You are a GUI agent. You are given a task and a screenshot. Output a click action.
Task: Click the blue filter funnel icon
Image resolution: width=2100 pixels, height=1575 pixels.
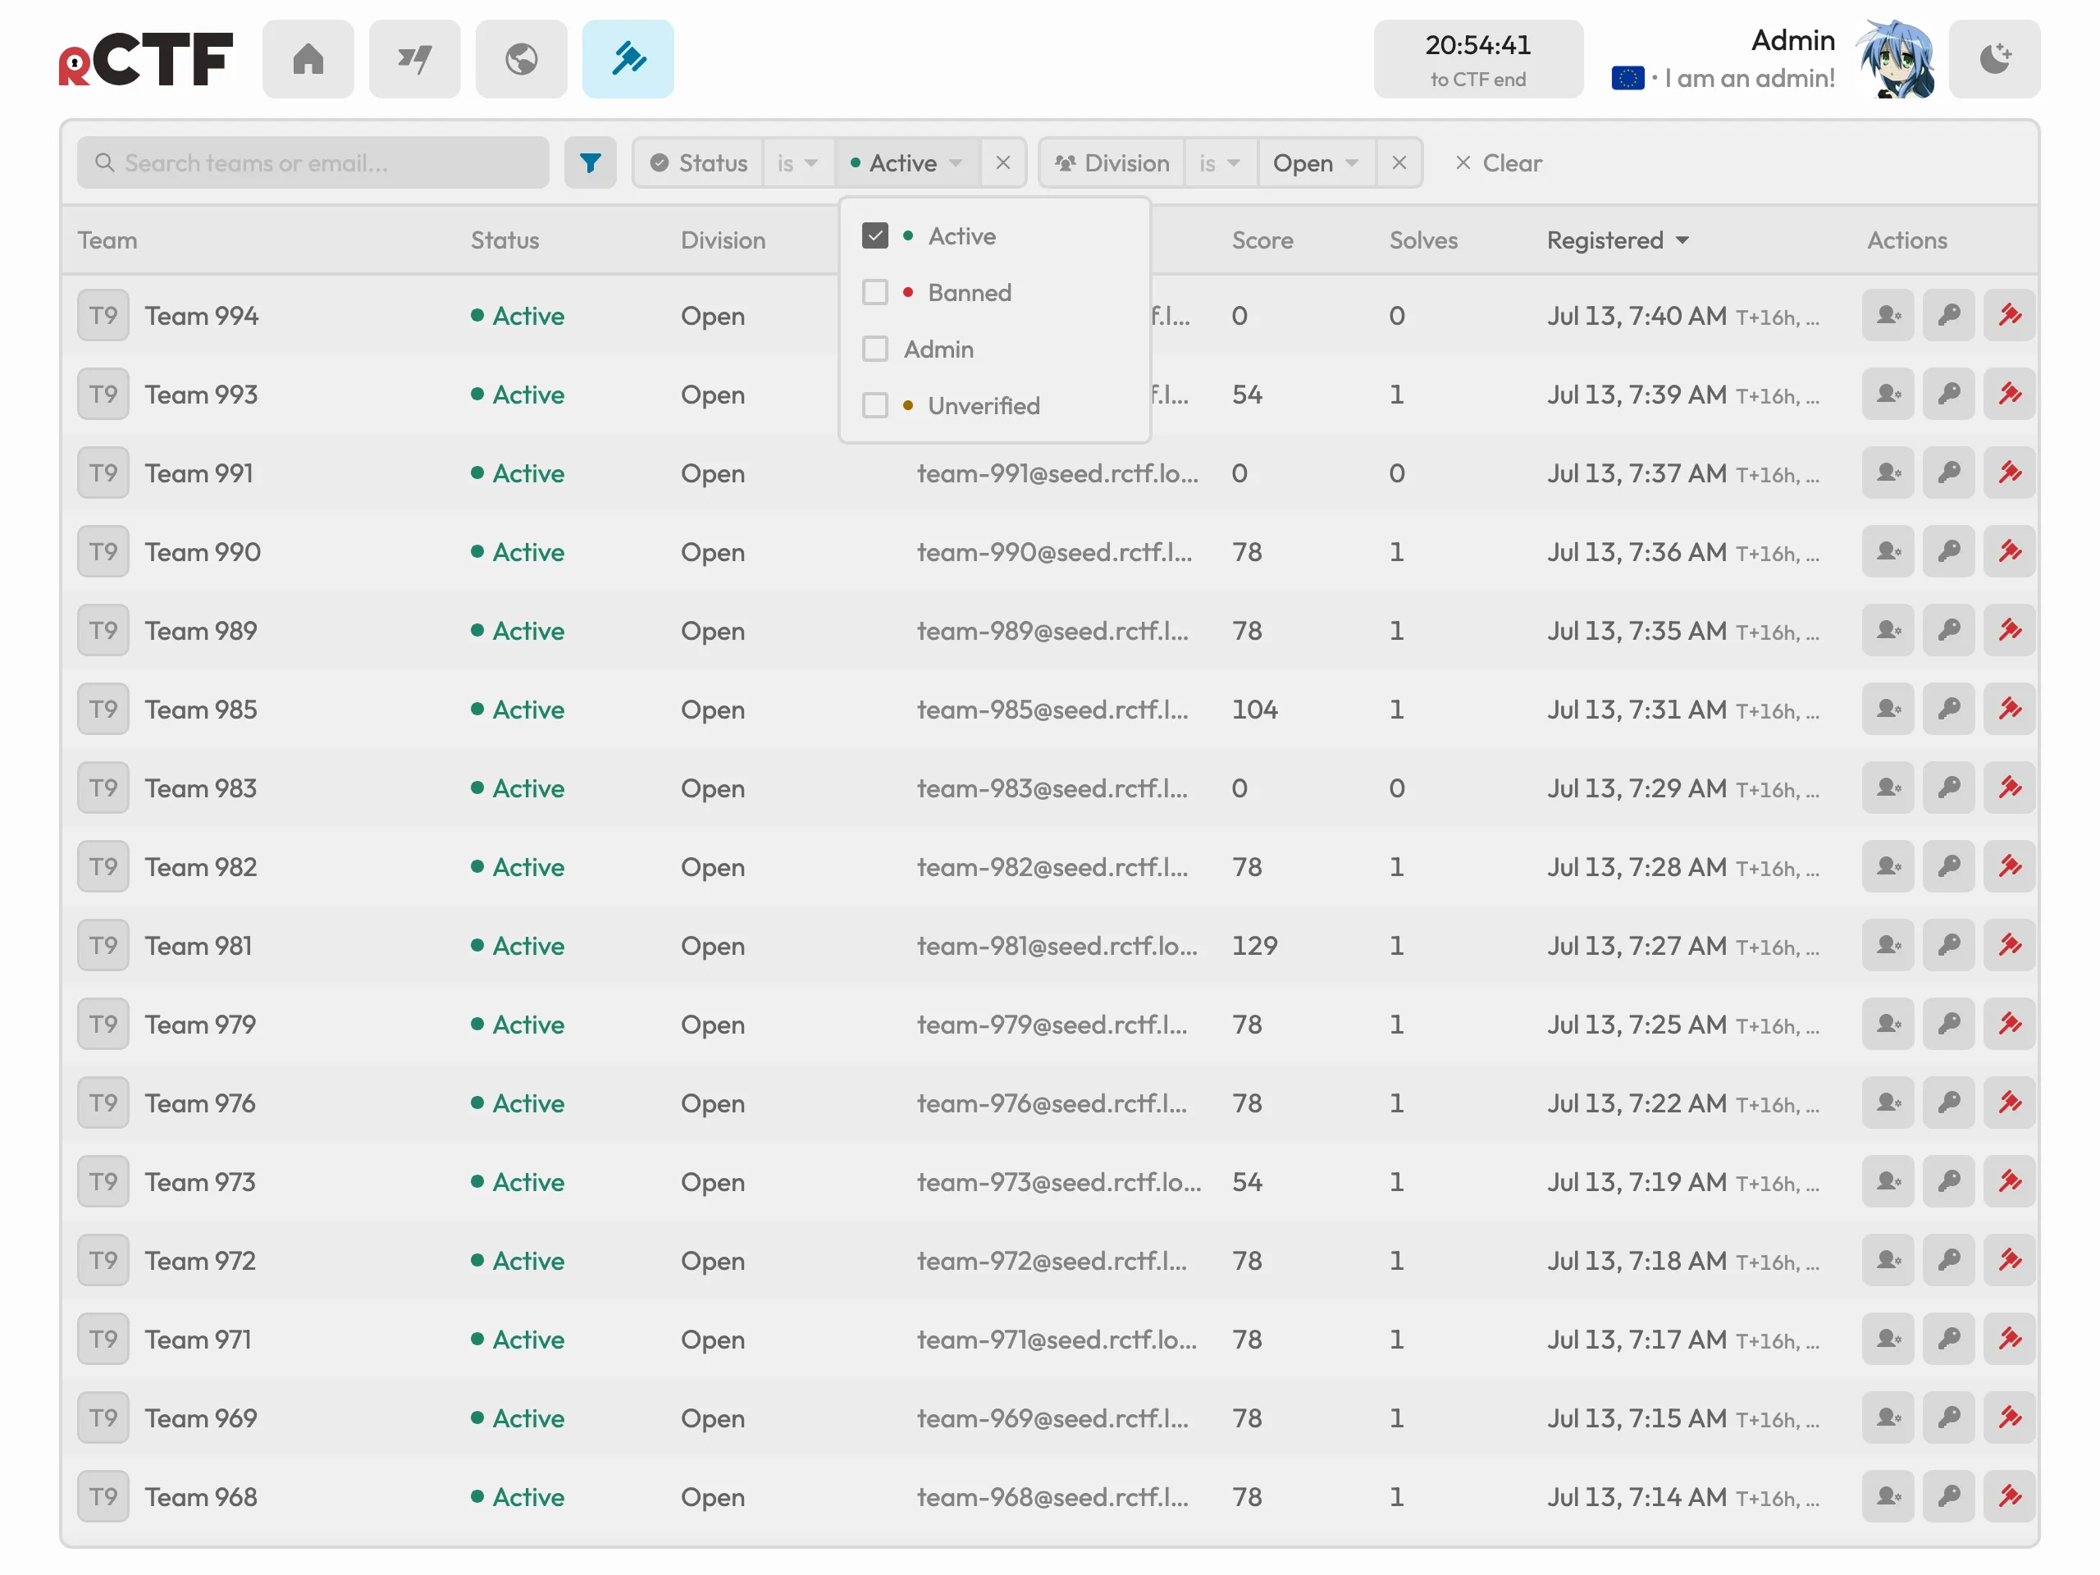click(590, 163)
